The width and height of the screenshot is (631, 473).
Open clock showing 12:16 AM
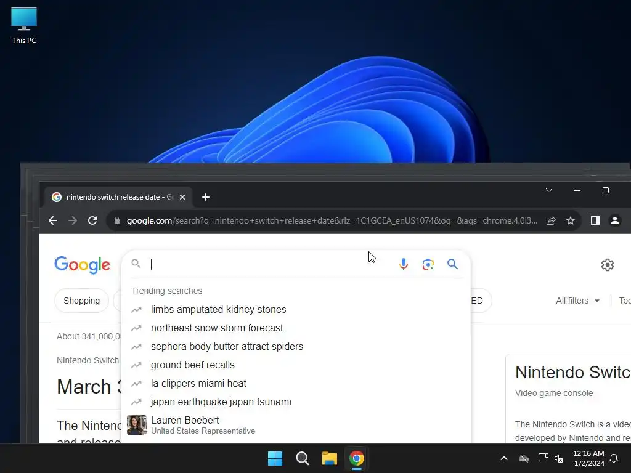pyautogui.click(x=588, y=458)
